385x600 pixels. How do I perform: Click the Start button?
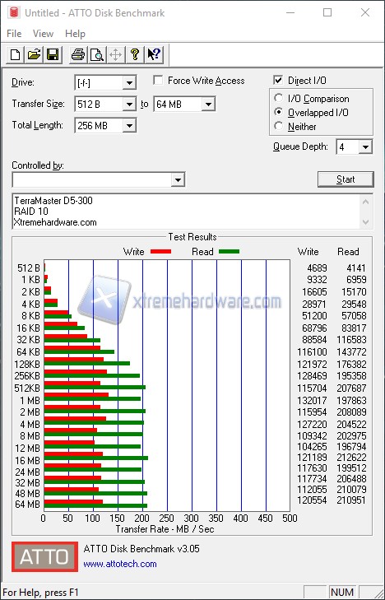coord(346,179)
